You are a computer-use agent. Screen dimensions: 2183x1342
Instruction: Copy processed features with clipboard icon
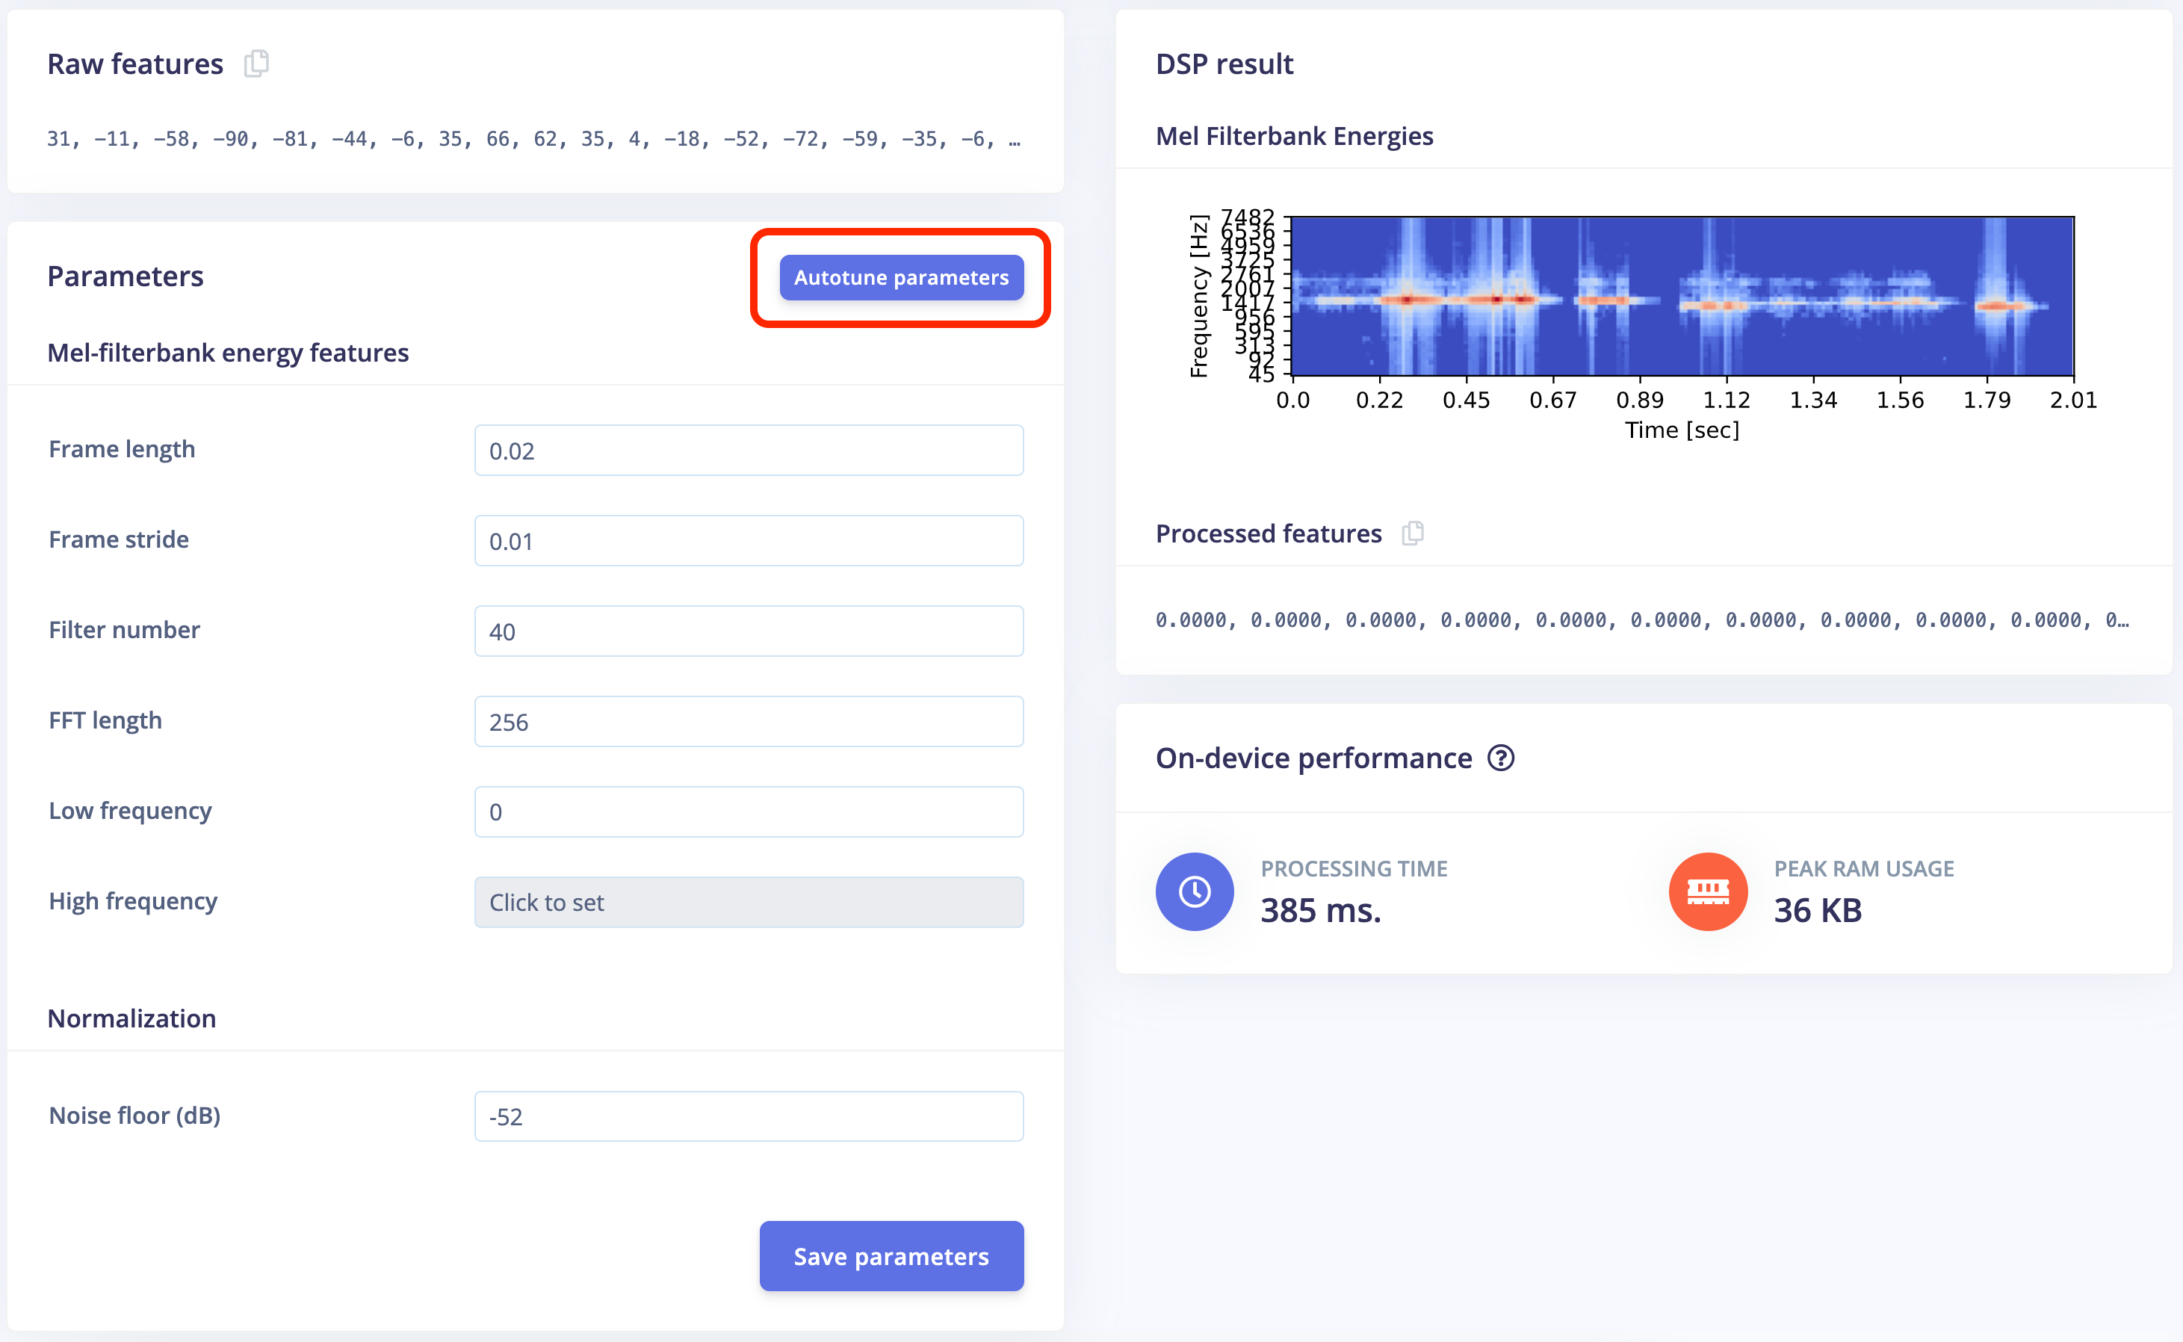coord(1412,534)
